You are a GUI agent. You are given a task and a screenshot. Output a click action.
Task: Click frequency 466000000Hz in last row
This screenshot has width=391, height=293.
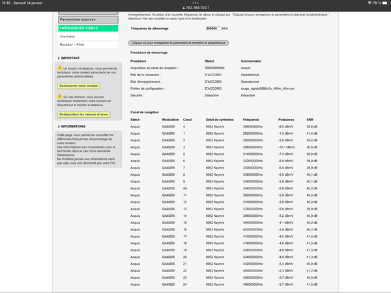pyautogui.click(x=253, y=285)
